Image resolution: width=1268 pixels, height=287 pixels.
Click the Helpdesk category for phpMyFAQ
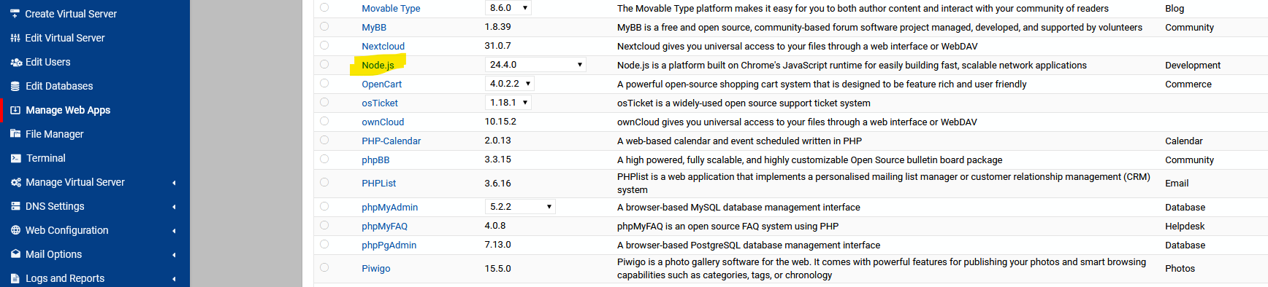[1185, 227]
